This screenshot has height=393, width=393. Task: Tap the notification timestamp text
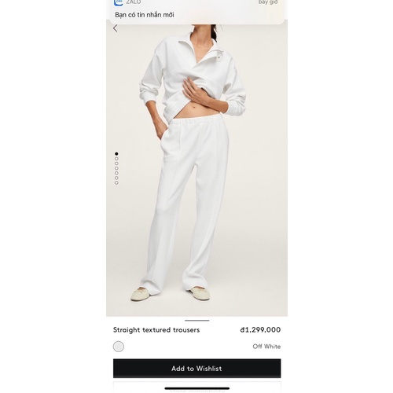(x=268, y=2)
